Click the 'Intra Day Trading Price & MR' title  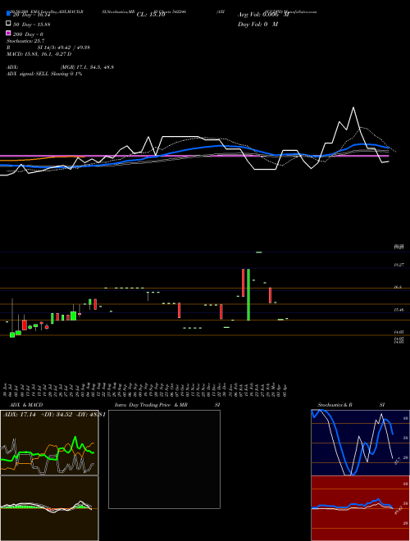click(x=151, y=405)
